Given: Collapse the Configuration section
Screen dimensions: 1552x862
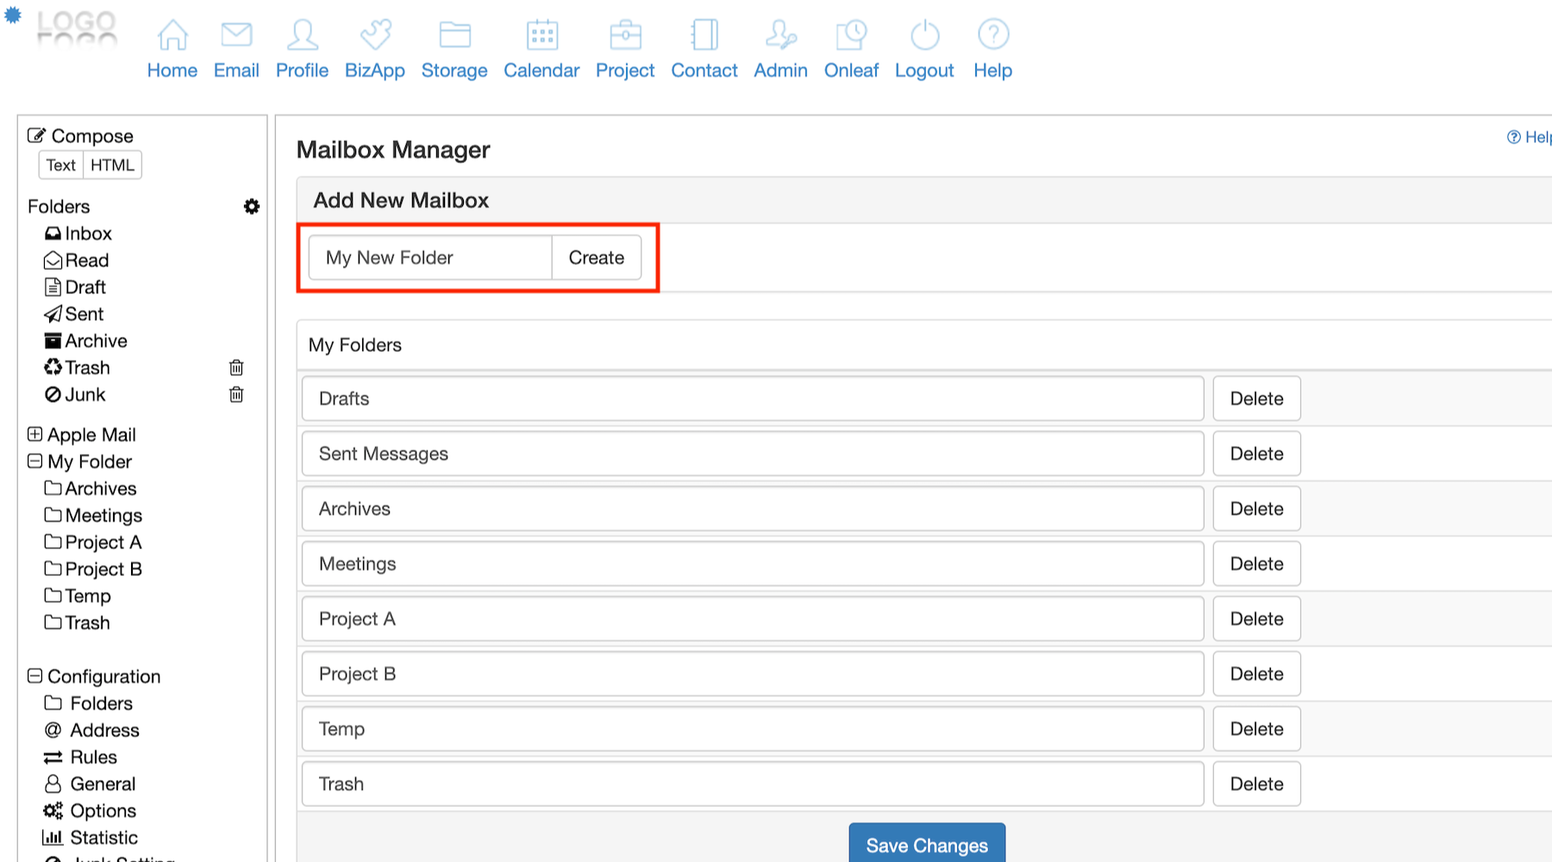Looking at the screenshot, I should tap(34, 676).
